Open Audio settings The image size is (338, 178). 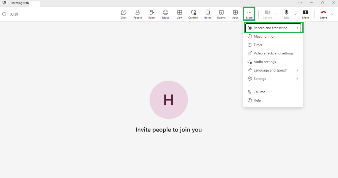tap(273, 62)
